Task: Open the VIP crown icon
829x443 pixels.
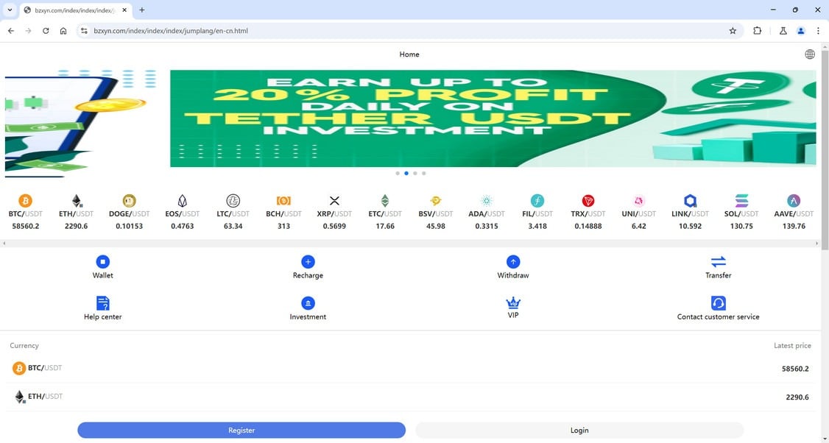Action: [x=513, y=303]
